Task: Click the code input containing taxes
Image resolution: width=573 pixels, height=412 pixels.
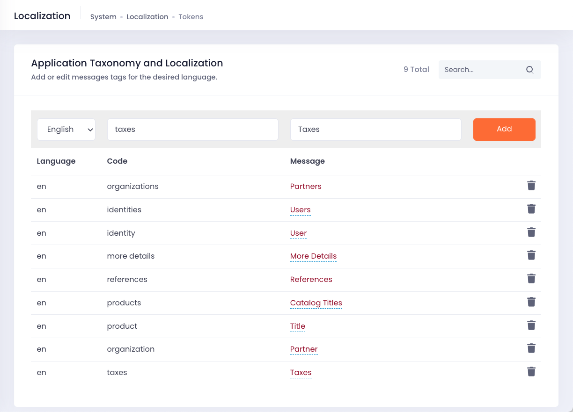Action: pyautogui.click(x=193, y=130)
